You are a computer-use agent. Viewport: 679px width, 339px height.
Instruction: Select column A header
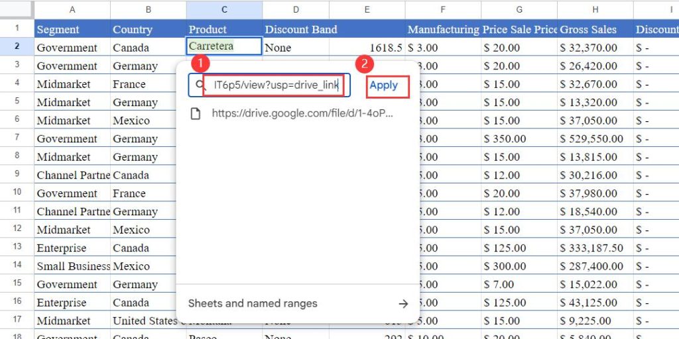[x=72, y=9]
